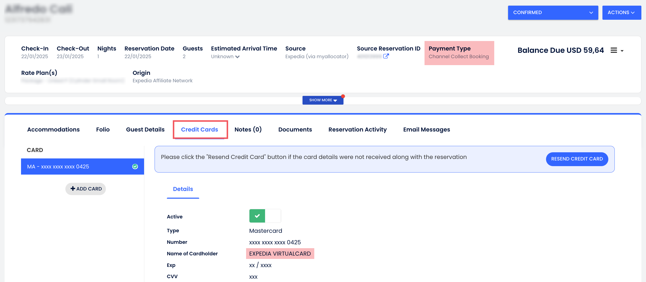The height and width of the screenshot is (282, 646).
Task: Expand the ACTIONS dropdown menu
Action: 621,13
